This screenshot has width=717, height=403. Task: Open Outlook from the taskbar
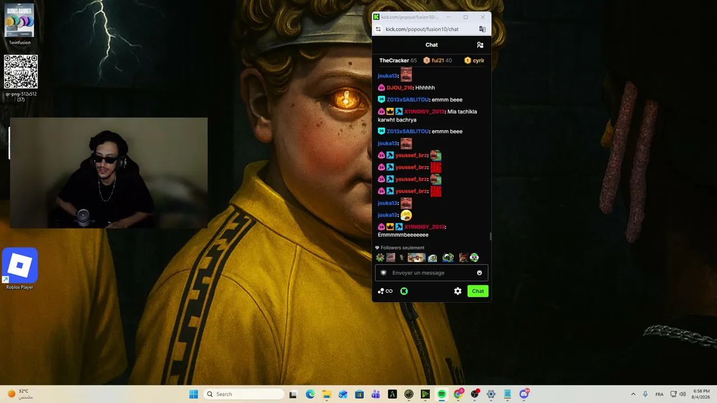tap(343, 394)
